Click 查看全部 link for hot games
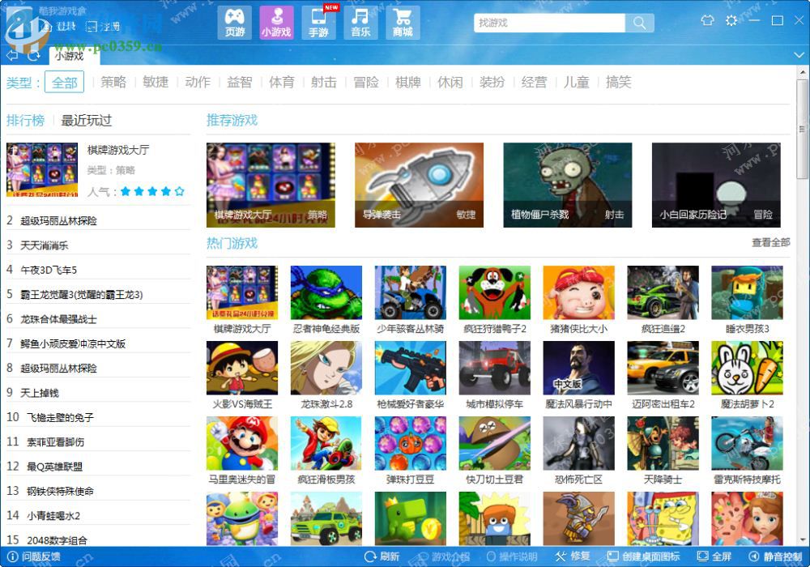810x567 pixels. point(771,242)
